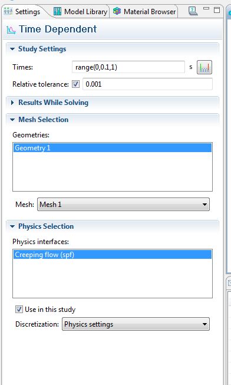Screen dimensions: 231x385
Task: Click the range button beside the Times field
Action: pos(204,67)
